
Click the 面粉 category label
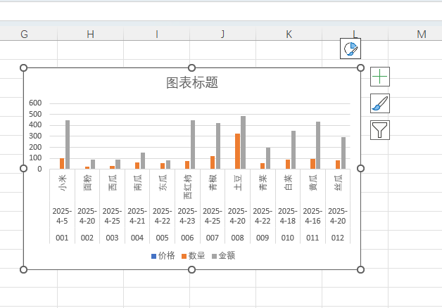click(x=87, y=183)
